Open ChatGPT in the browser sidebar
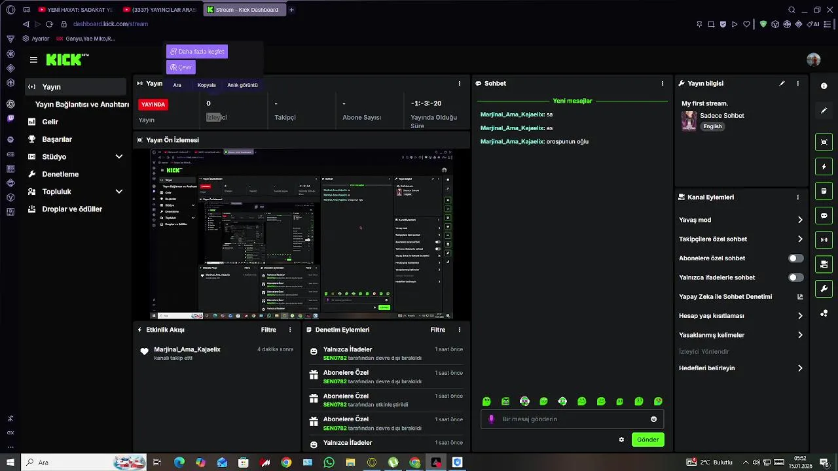 point(10,104)
